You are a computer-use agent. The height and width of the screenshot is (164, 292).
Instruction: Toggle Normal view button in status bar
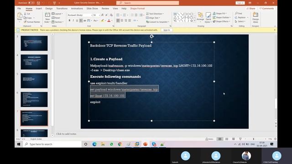pos(220,139)
